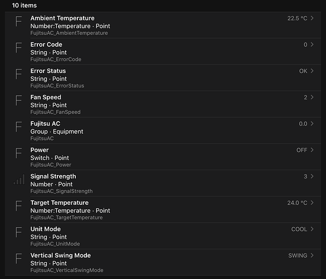Screen dimensions: 326x279
Task: Open the Fujitsu AC equipment group
Action: (163, 131)
